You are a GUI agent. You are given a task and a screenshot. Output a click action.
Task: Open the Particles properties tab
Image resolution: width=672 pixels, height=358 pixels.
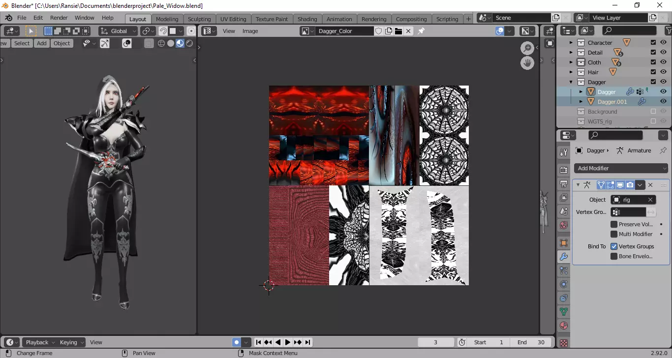pyautogui.click(x=564, y=270)
